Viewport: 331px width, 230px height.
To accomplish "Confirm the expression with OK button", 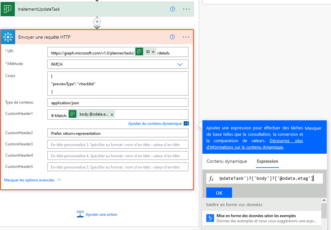I will click(219, 193).
